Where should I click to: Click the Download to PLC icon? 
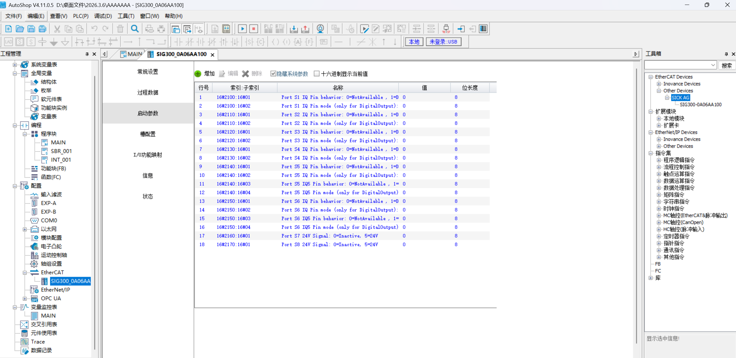coord(294,29)
